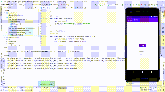Open the run configuration app dropdown
The image size is (165, 92).
click(102, 5)
